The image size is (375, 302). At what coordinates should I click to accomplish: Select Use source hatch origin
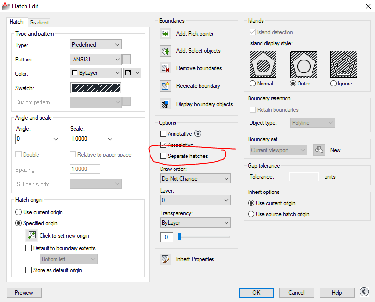(x=251, y=214)
